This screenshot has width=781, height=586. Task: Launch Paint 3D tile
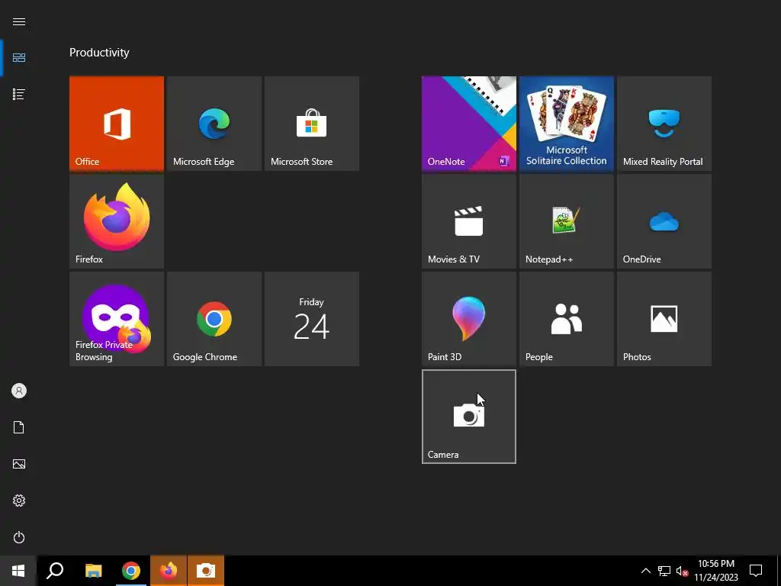[x=469, y=319]
